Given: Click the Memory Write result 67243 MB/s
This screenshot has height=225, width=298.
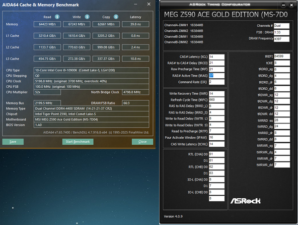Looking at the screenshot, I should [x=76, y=24].
